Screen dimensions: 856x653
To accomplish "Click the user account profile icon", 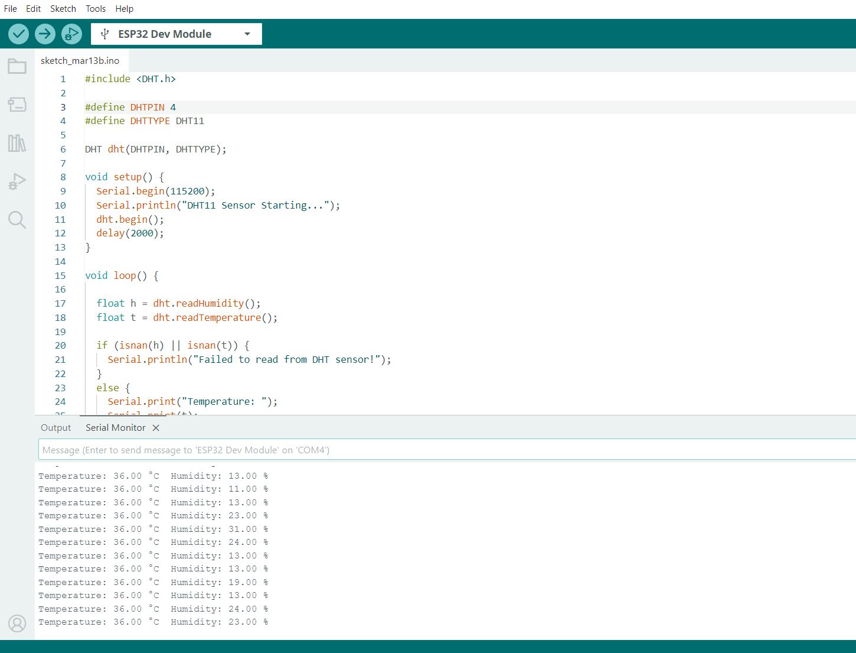I will click(17, 623).
